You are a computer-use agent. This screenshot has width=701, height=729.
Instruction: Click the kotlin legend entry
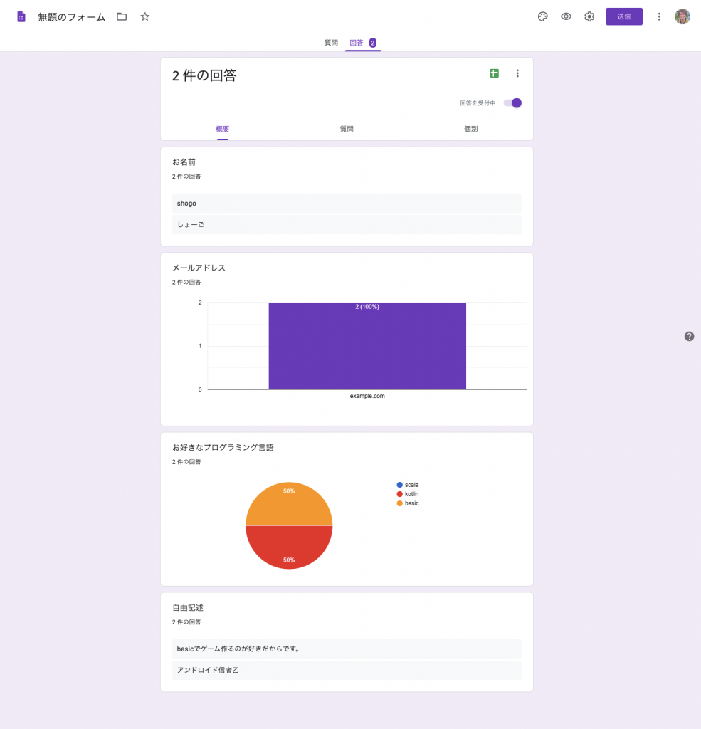tap(411, 494)
